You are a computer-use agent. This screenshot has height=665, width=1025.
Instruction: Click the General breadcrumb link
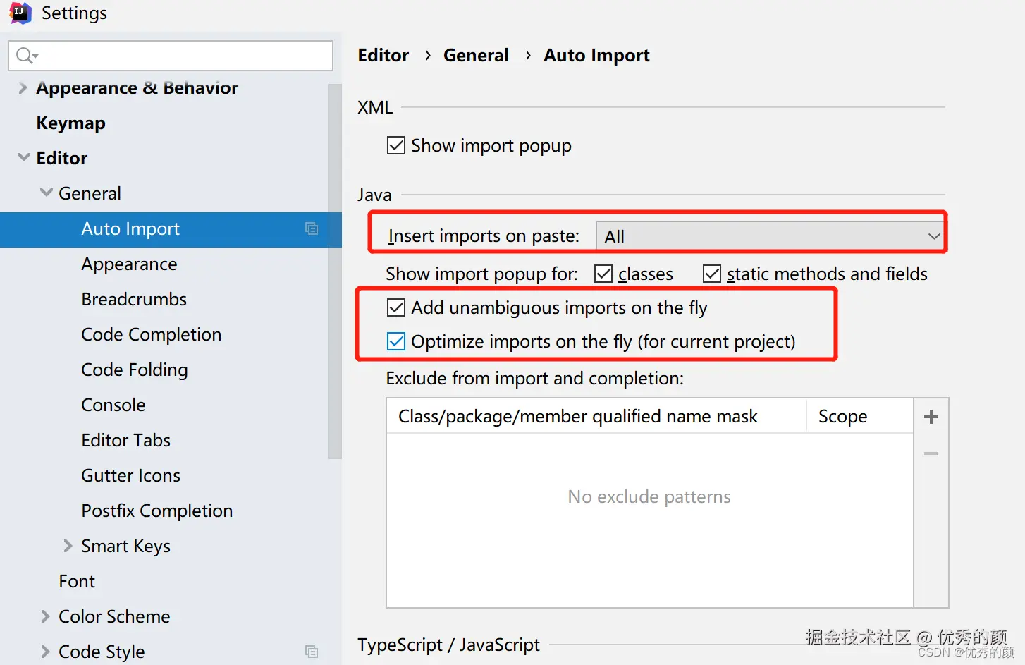pyautogui.click(x=476, y=55)
